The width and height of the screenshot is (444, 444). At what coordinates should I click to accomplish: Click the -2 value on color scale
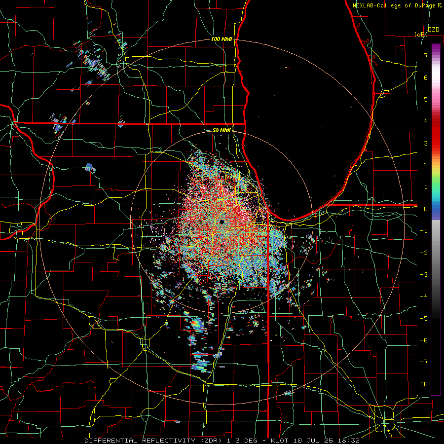424,253
